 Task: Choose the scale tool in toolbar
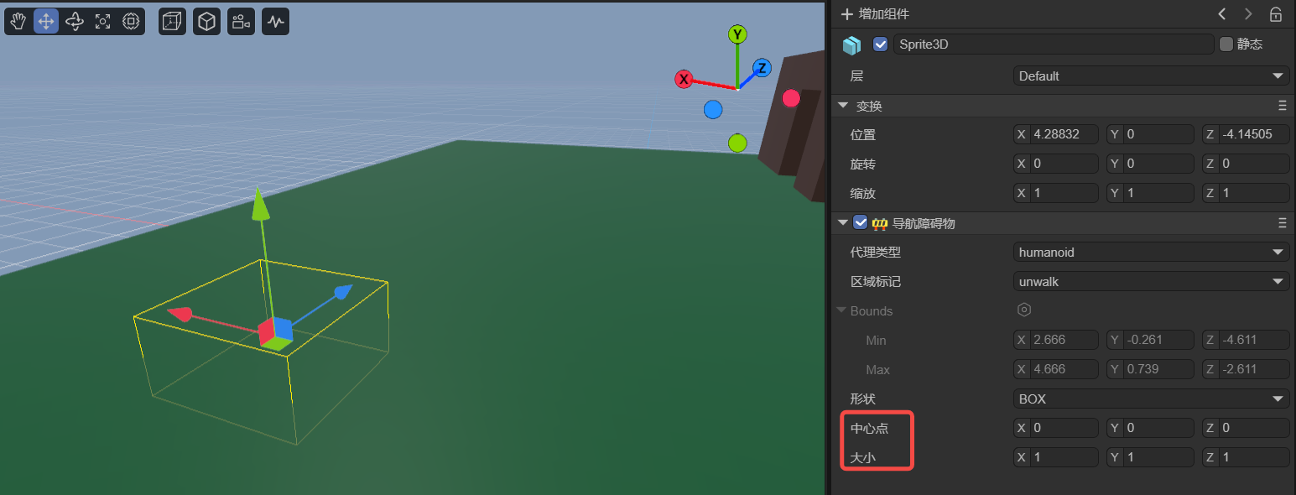(x=102, y=22)
